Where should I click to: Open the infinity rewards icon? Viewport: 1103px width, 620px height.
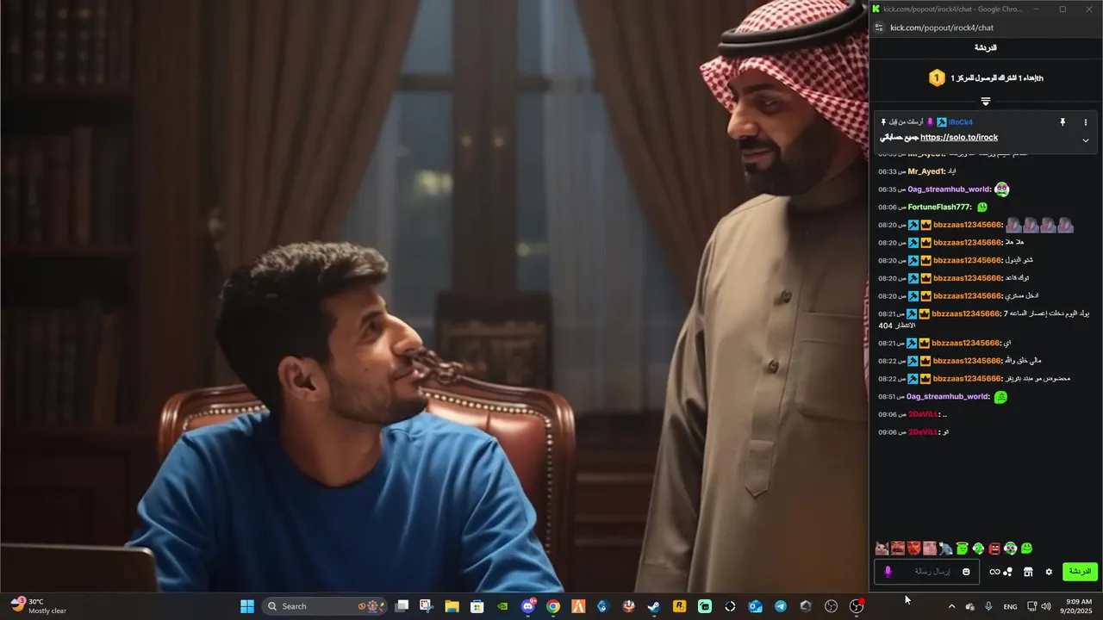994,572
